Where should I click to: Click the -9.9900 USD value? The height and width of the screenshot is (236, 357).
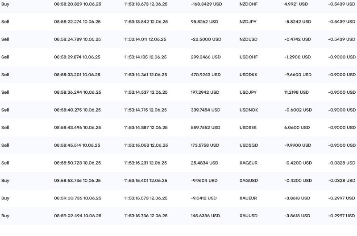pyautogui.click(x=298, y=145)
